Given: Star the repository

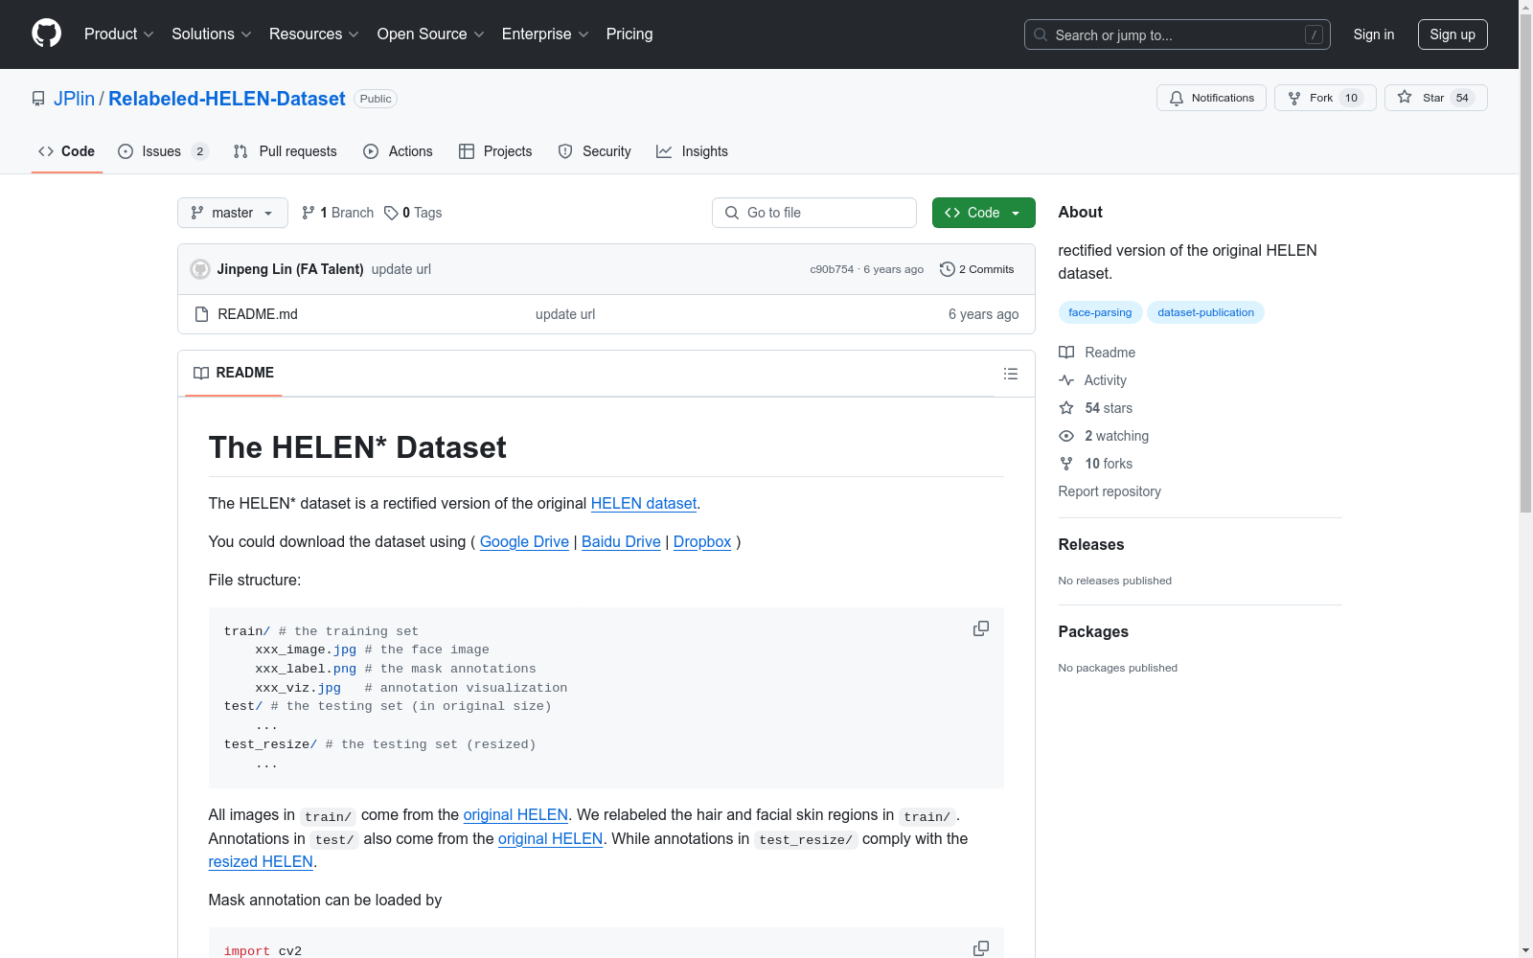Looking at the screenshot, I should [x=1435, y=98].
